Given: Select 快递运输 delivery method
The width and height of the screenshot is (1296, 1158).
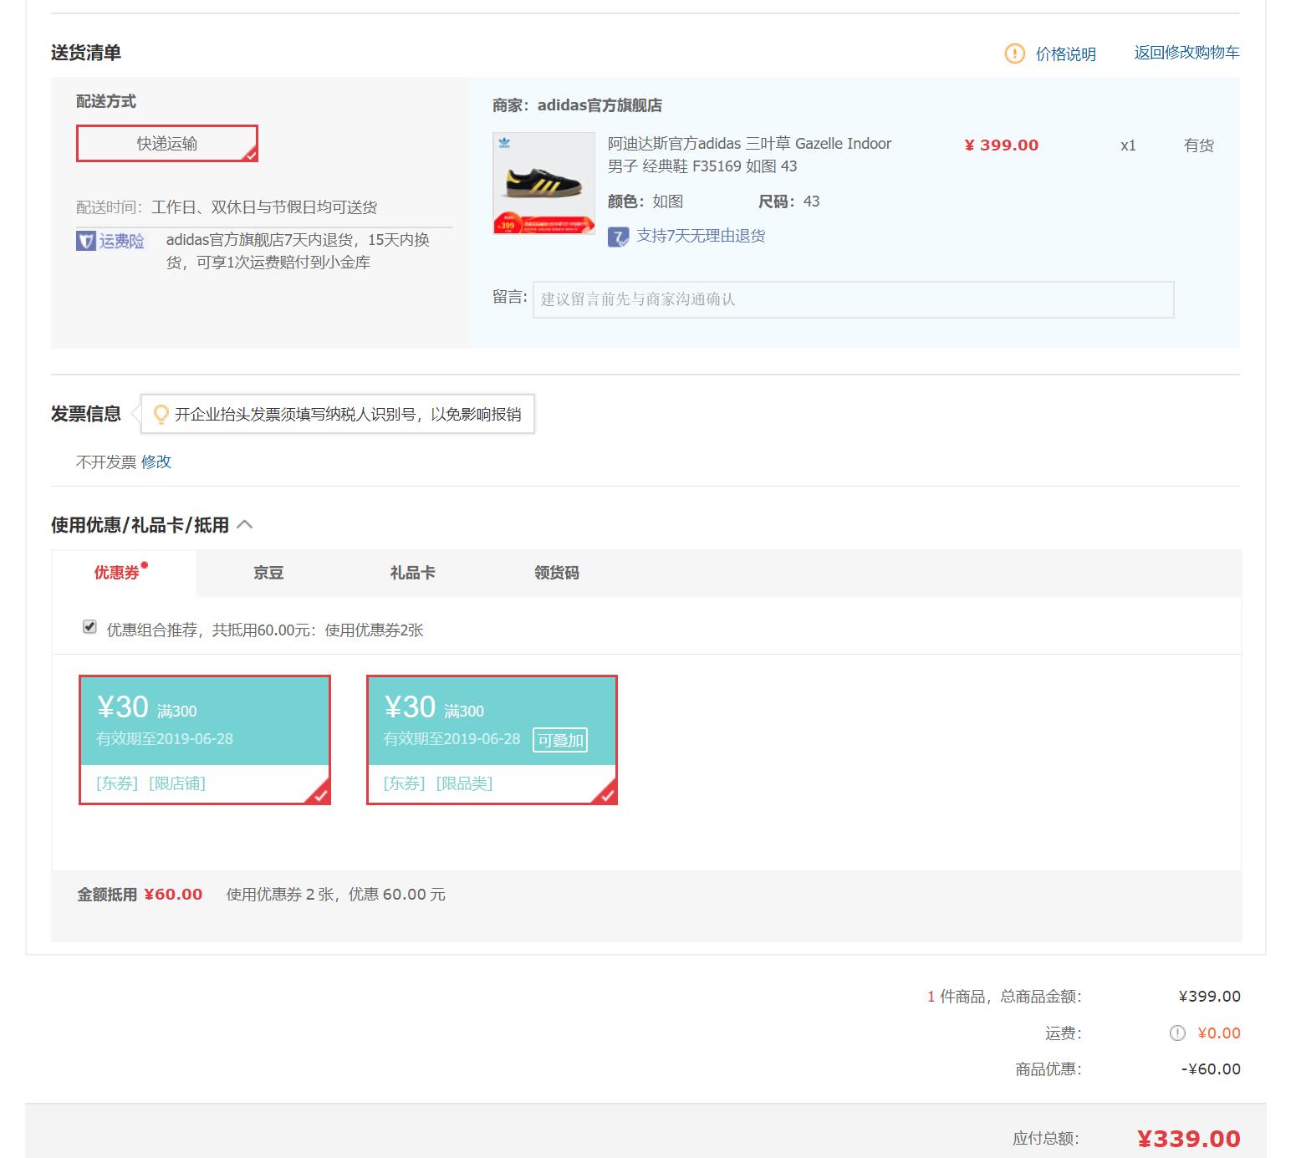Looking at the screenshot, I should pyautogui.click(x=167, y=143).
